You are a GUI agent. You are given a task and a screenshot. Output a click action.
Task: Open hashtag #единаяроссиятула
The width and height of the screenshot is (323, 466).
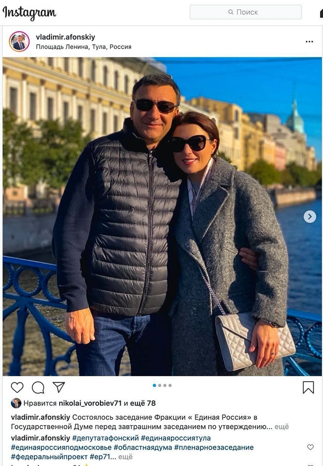coord(175,438)
